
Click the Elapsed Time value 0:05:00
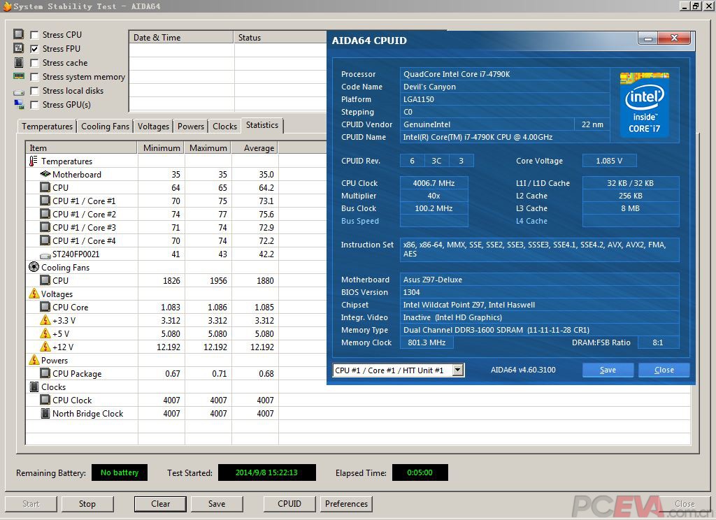[420, 472]
